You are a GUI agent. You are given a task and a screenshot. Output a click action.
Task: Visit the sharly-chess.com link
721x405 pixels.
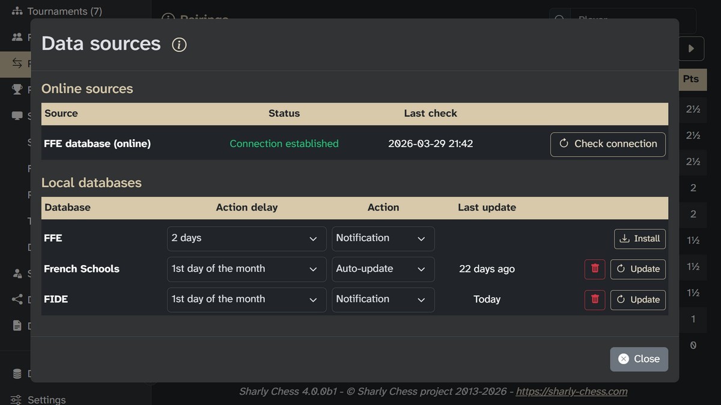pyautogui.click(x=571, y=391)
